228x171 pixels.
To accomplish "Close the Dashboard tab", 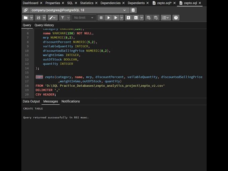I will (x=41, y=3).
